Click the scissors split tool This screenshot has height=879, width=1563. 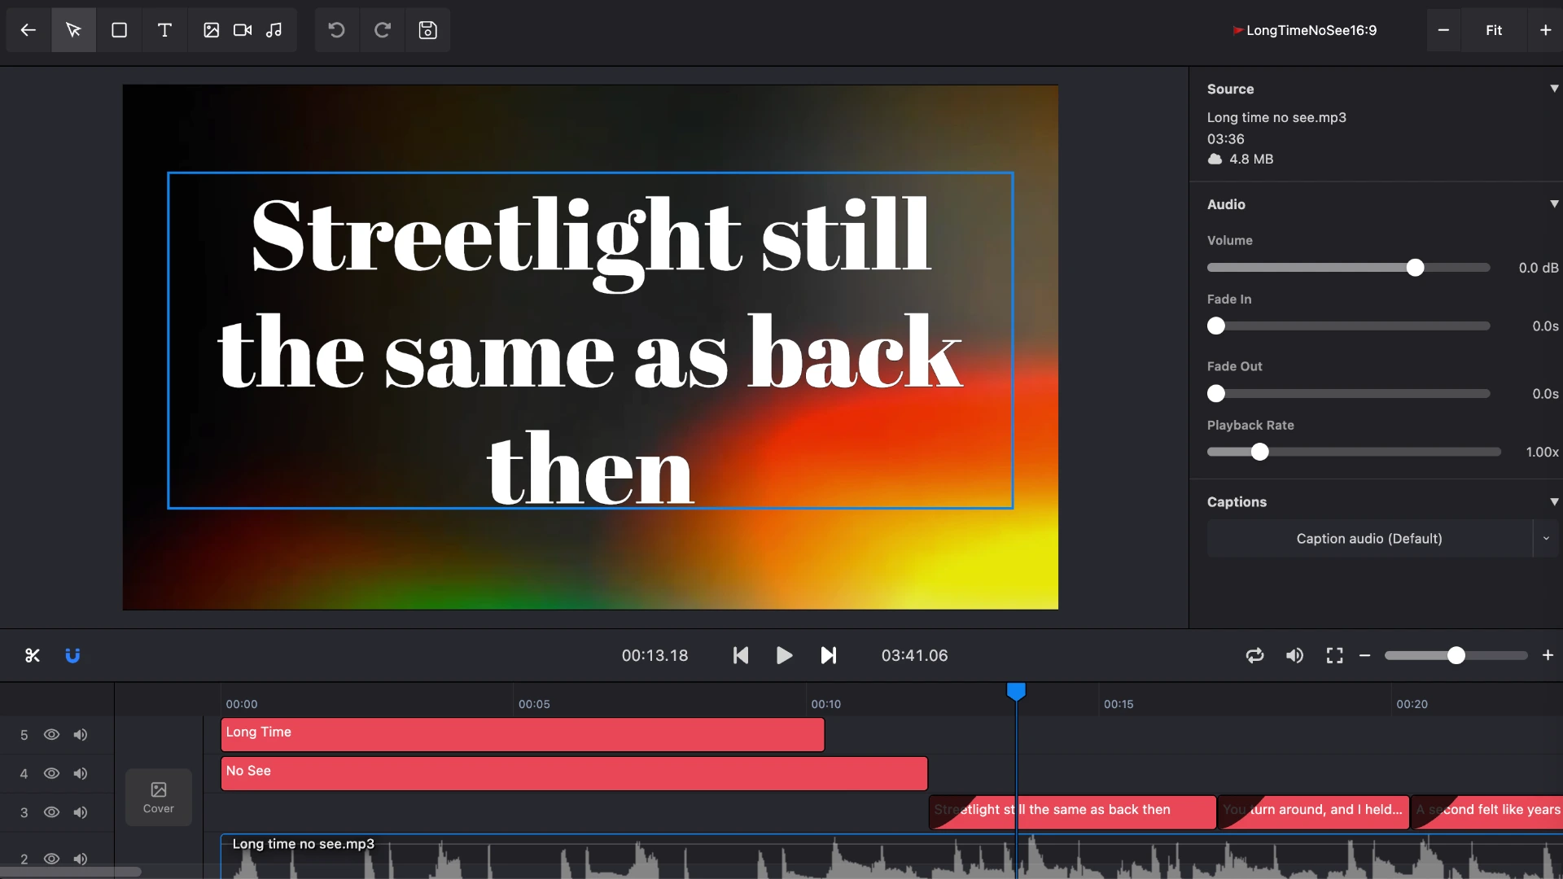pyautogui.click(x=33, y=655)
